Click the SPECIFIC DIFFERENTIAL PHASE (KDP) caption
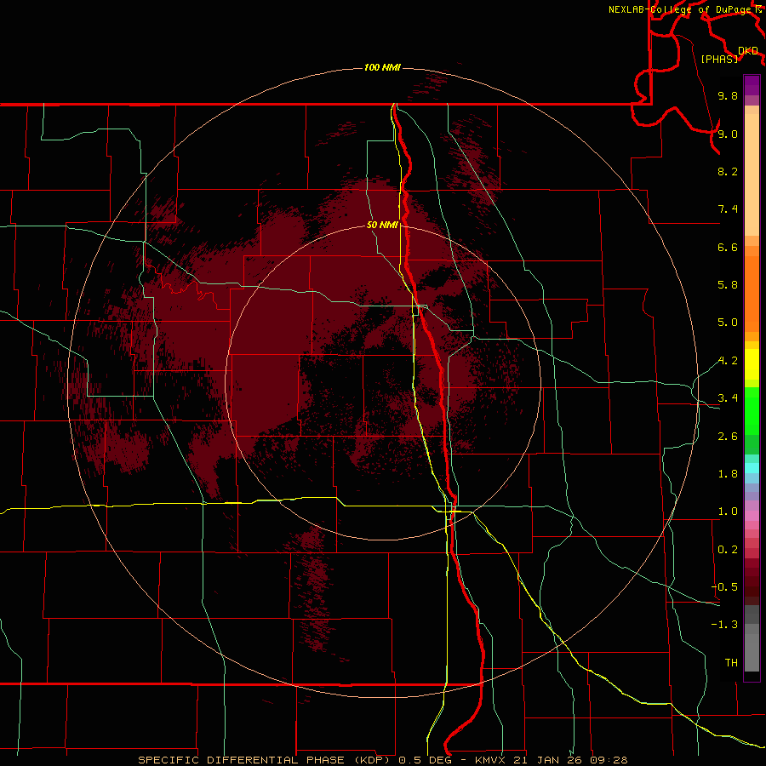The image size is (766, 766). [266, 760]
